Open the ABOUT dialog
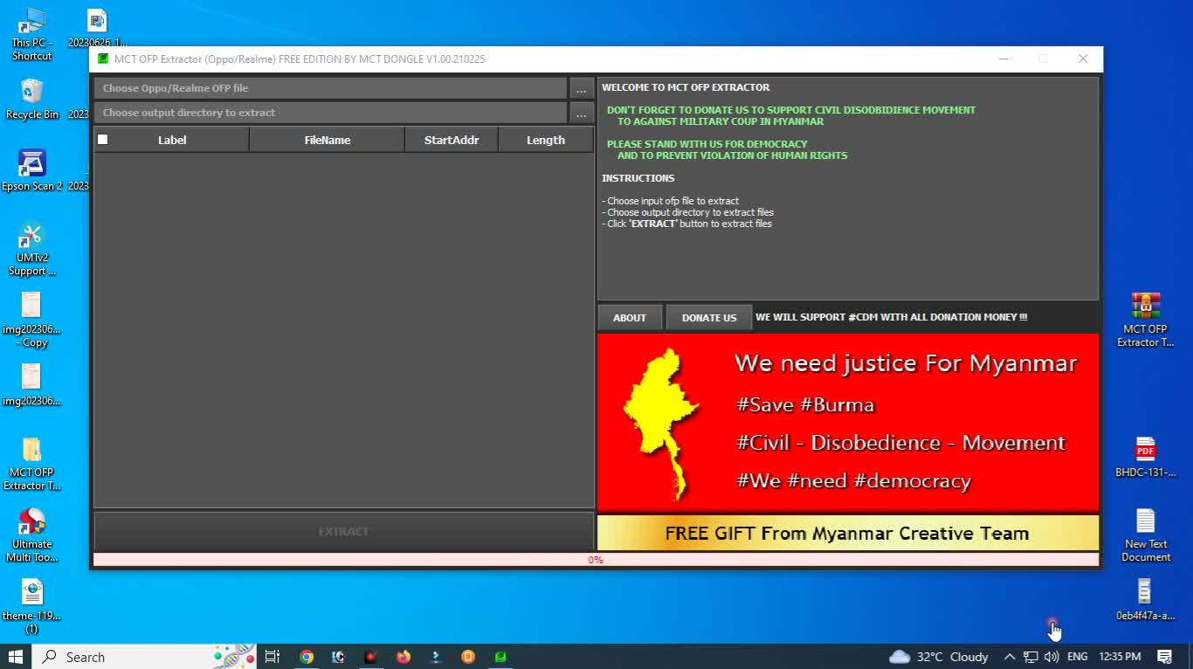 point(630,318)
